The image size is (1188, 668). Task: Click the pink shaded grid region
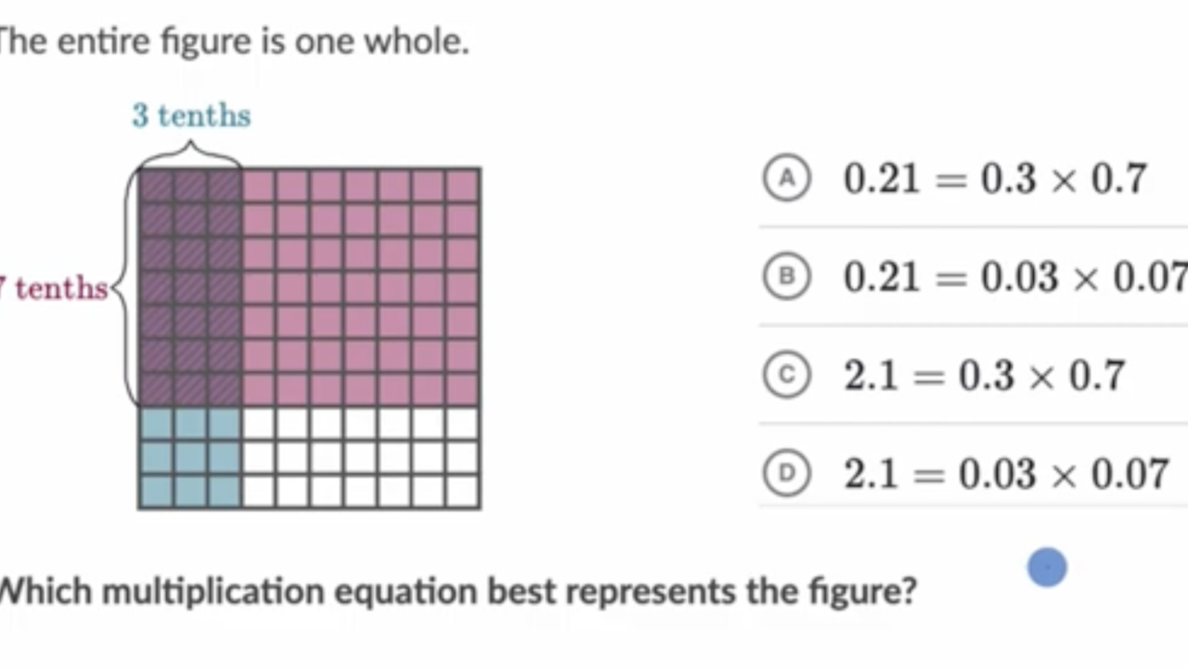click(361, 288)
